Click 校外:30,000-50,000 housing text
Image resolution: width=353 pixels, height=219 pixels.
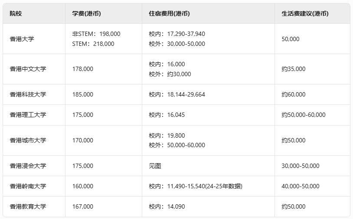pyautogui.click(x=177, y=44)
